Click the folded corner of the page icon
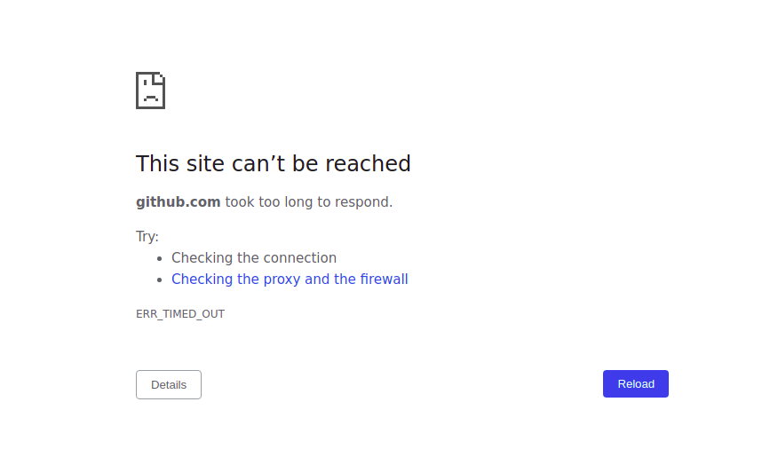Viewport: 770px width, 465px height. [x=160, y=78]
